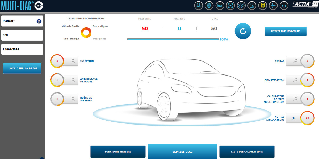Click the Méthode Guidée legend text
Screen dimensions: 319x159
click(x=70, y=26)
